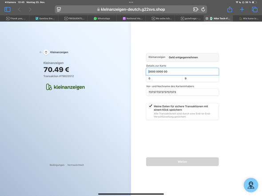Go back with browser back arrow
262x196 pixels.
[20, 9]
